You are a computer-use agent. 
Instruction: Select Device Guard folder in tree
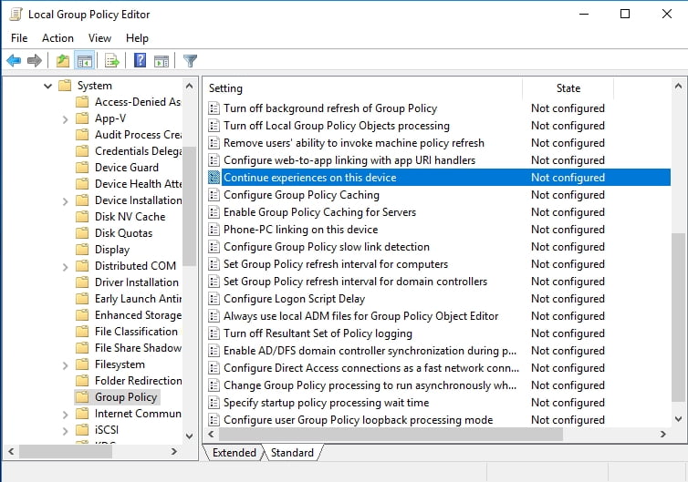pyautogui.click(x=126, y=168)
